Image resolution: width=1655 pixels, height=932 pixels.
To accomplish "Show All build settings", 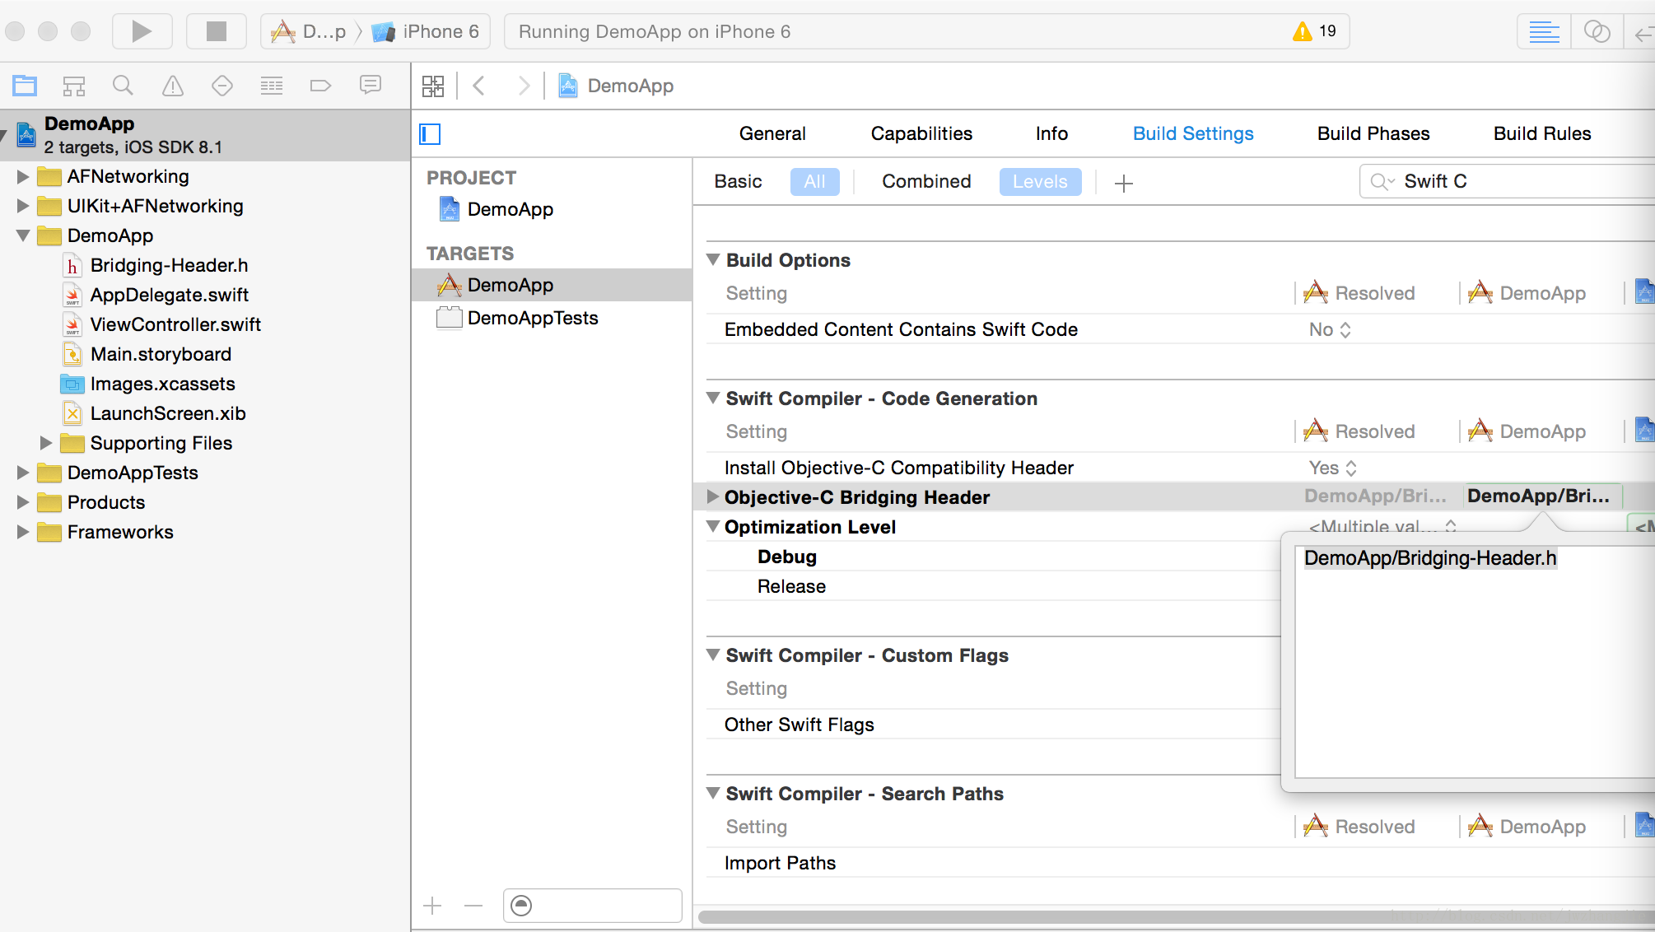I will point(814,181).
